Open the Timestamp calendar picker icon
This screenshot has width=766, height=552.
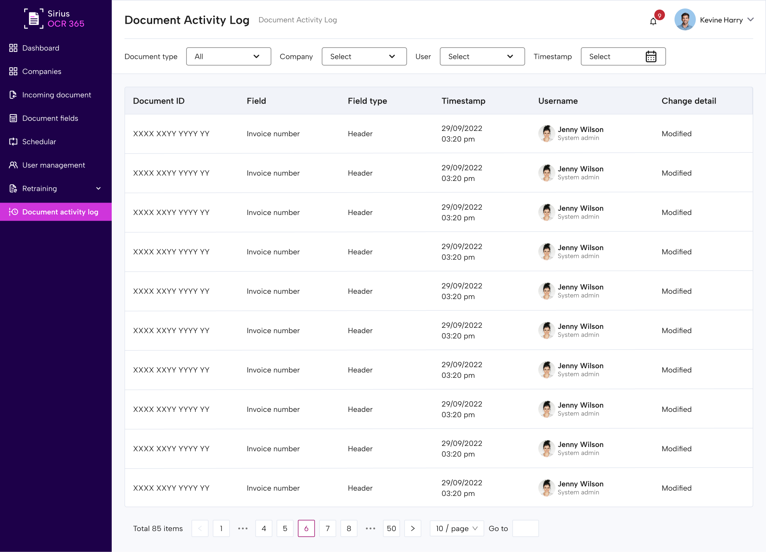tap(651, 56)
